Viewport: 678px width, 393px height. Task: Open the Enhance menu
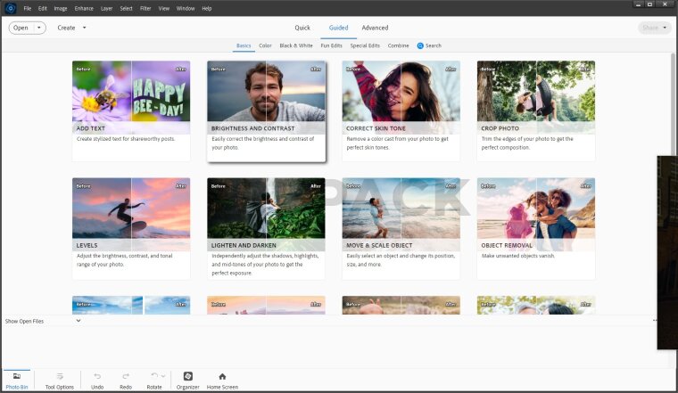[84, 8]
